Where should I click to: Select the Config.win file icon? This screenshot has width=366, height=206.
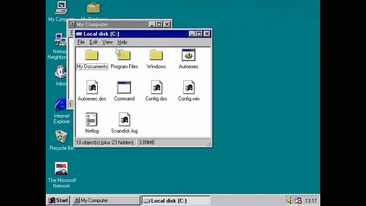click(189, 87)
